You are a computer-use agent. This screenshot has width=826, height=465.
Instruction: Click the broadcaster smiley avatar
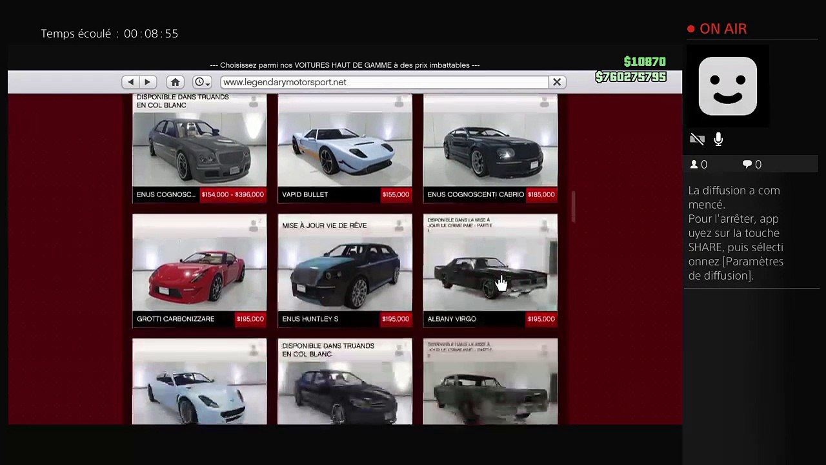[728, 86]
